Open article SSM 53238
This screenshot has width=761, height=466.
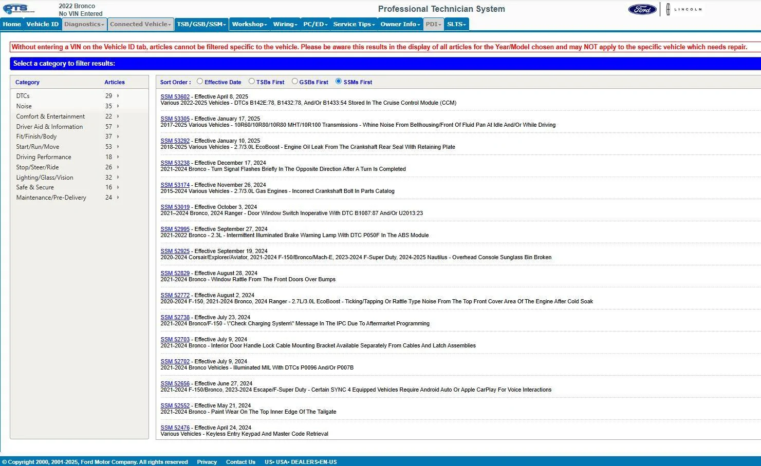(175, 163)
